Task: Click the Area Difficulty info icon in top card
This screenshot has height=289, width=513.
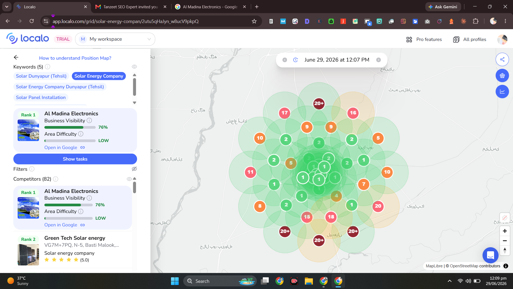Action: click(x=81, y=134)
